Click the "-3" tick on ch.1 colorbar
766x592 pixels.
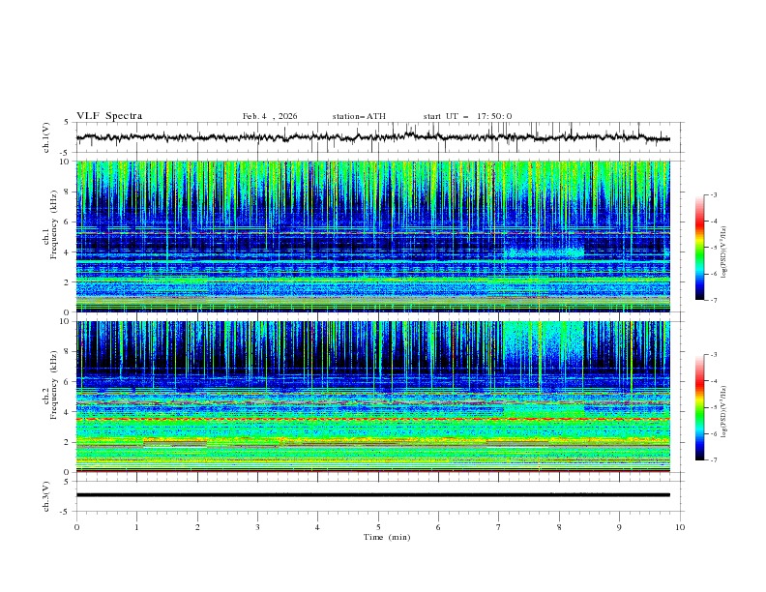(714, 194)
